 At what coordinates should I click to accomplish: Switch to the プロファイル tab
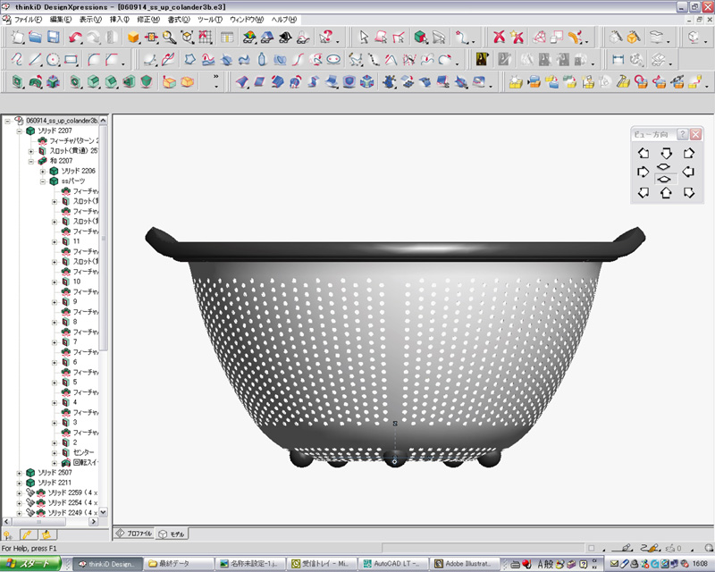(135, 534)
